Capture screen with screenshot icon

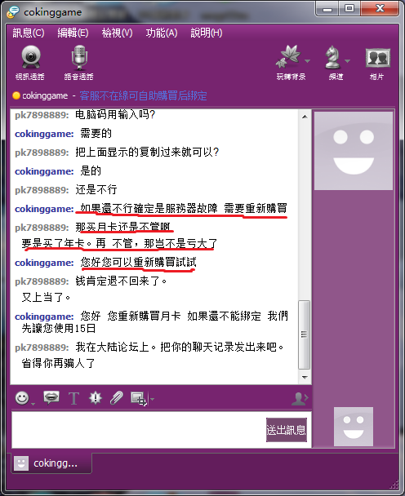click(x=139, y=399)
